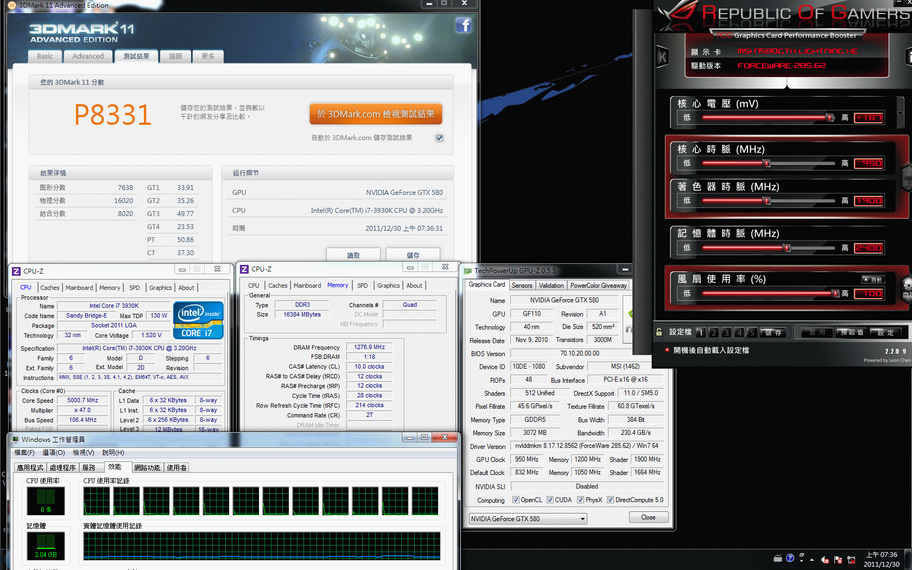Select profile slot 1 in ROG tool

700,333
